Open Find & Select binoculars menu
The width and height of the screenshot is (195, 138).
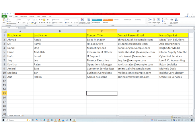click(x=176, y=21)
